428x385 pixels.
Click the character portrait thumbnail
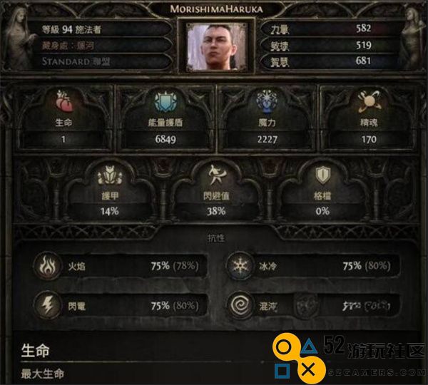(216, 46)
